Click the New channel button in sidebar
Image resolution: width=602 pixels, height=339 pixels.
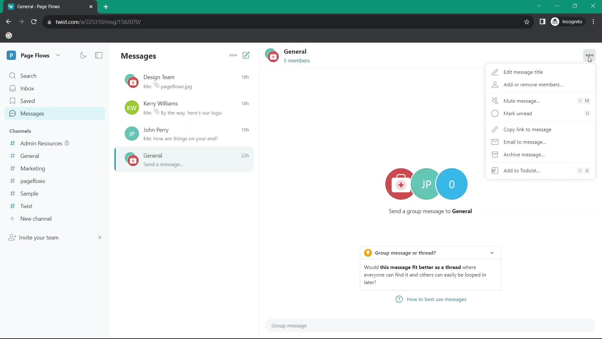(36, 218)
